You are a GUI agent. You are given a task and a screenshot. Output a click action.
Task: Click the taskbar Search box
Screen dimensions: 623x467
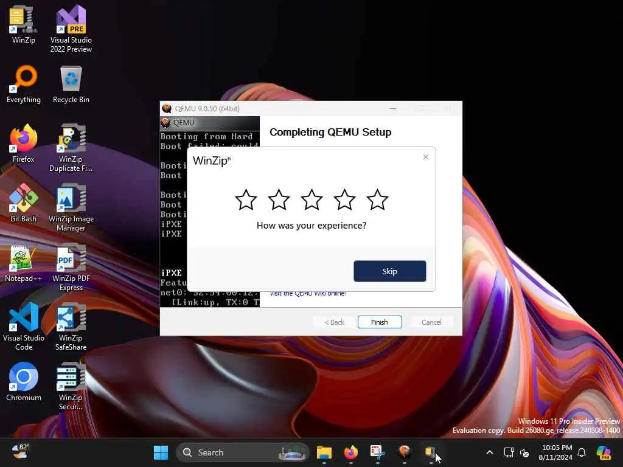242,452
